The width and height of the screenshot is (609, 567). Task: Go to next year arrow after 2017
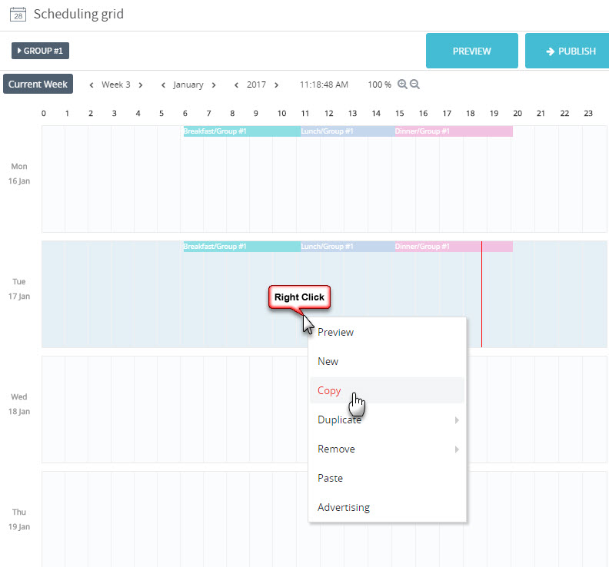[277, 85]
